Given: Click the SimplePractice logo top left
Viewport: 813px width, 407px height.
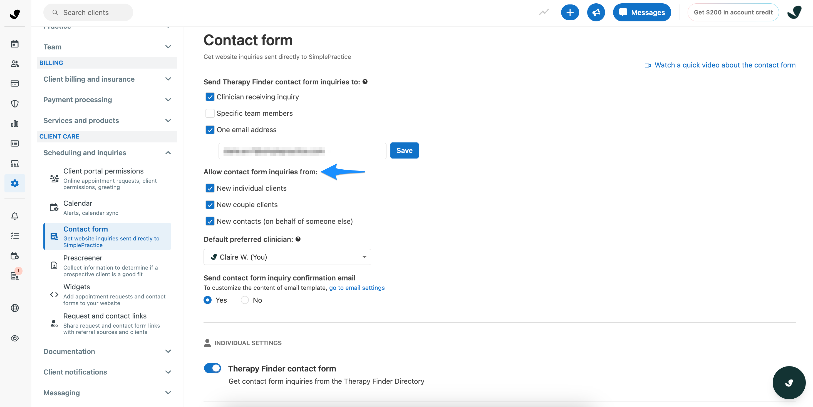Looking at the screenshot, I should click(x=14, y=14).
